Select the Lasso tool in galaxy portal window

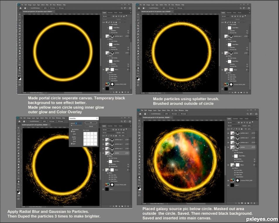click(139, 126)
